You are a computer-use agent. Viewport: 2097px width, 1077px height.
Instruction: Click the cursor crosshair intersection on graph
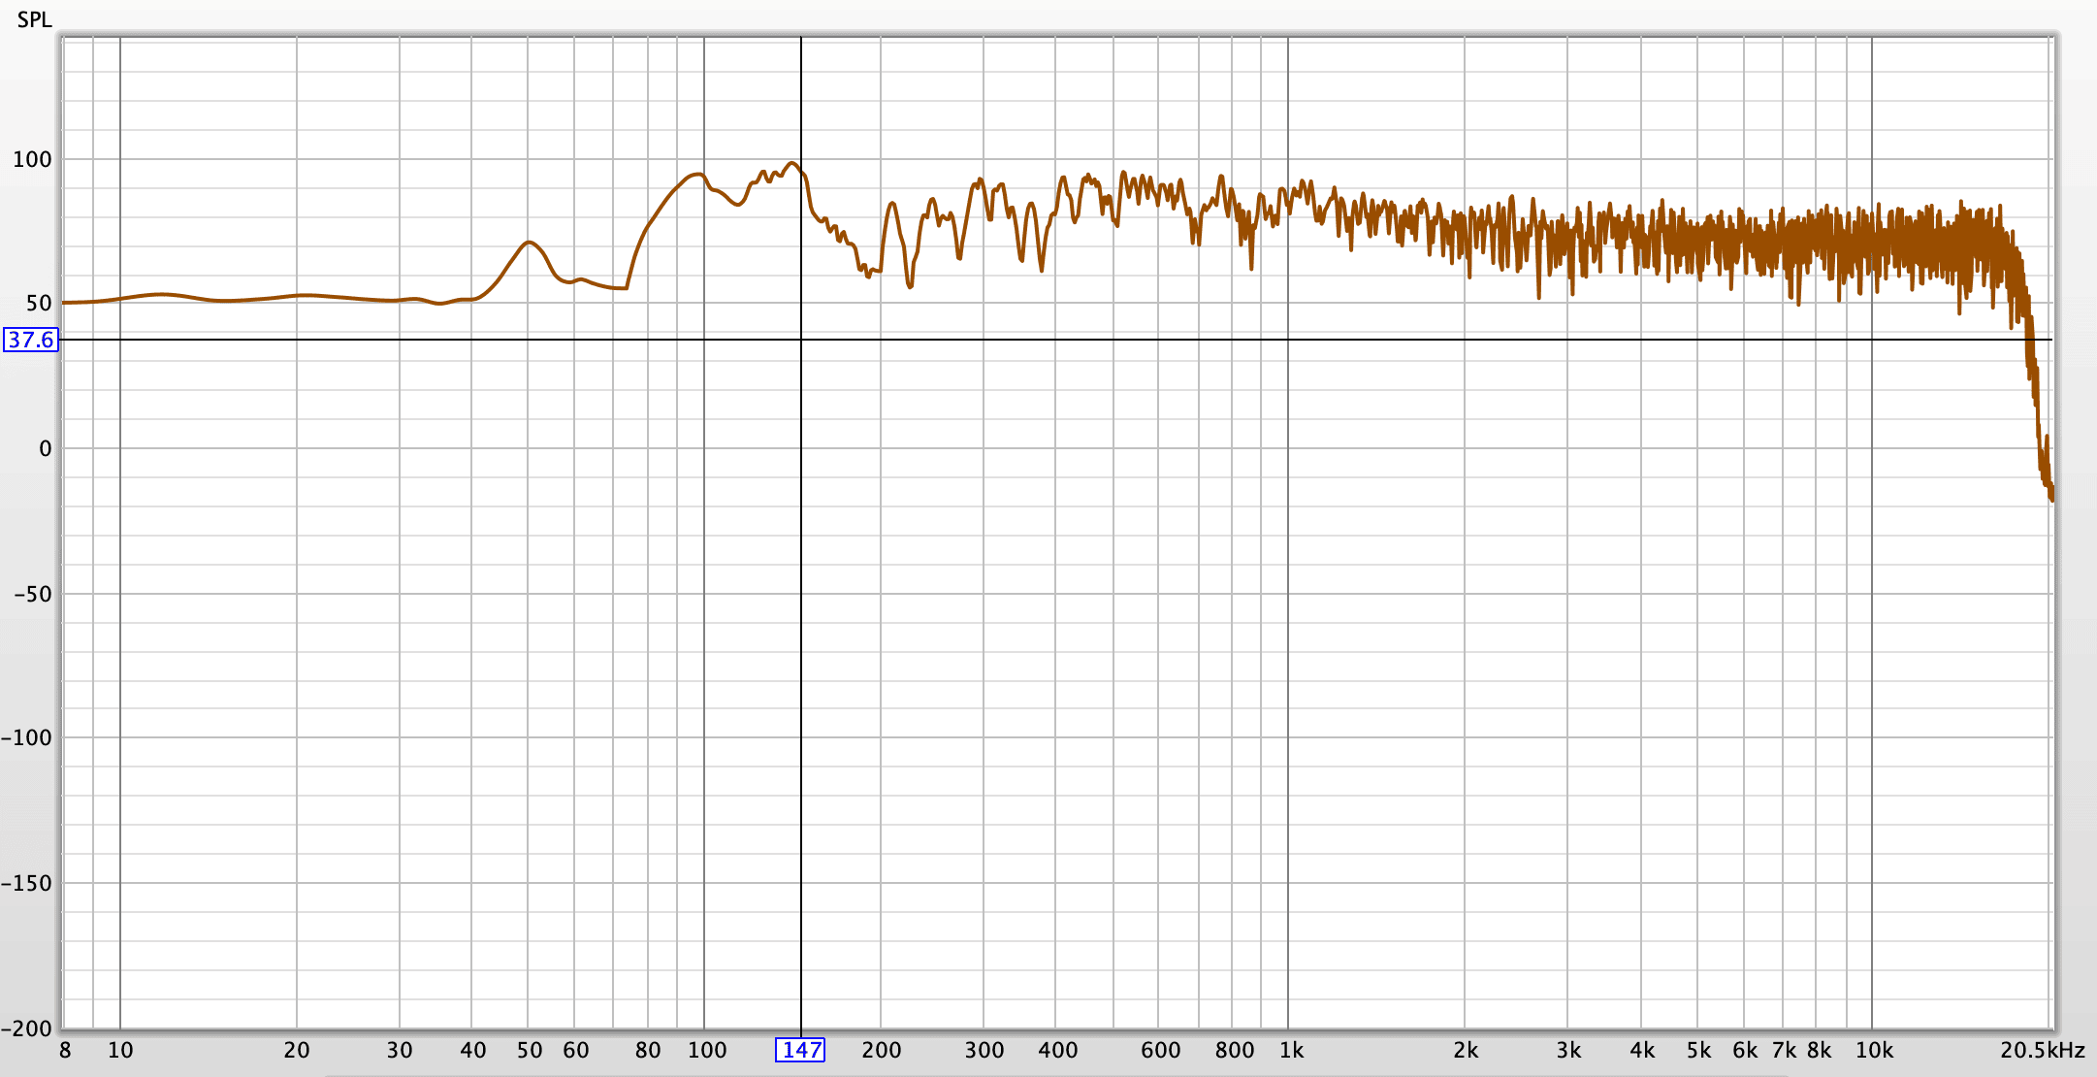[x=801, y=340]
